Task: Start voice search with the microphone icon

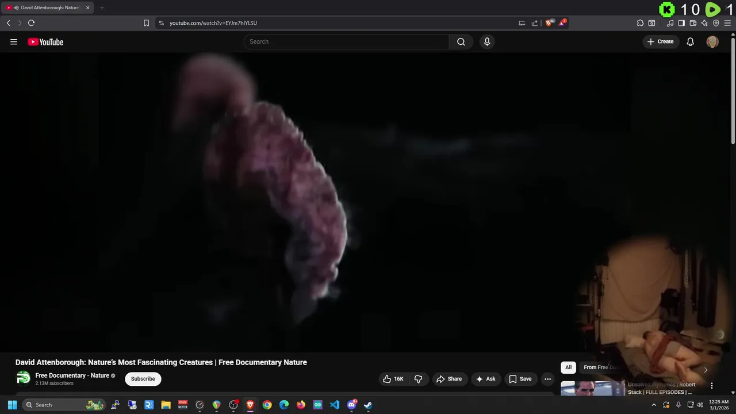Action: pyautogui.click(x=487, y=41)
